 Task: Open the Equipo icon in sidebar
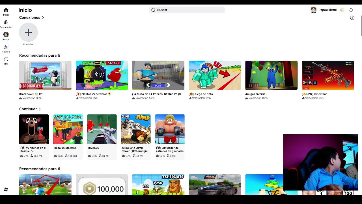[x=6, y=47]
